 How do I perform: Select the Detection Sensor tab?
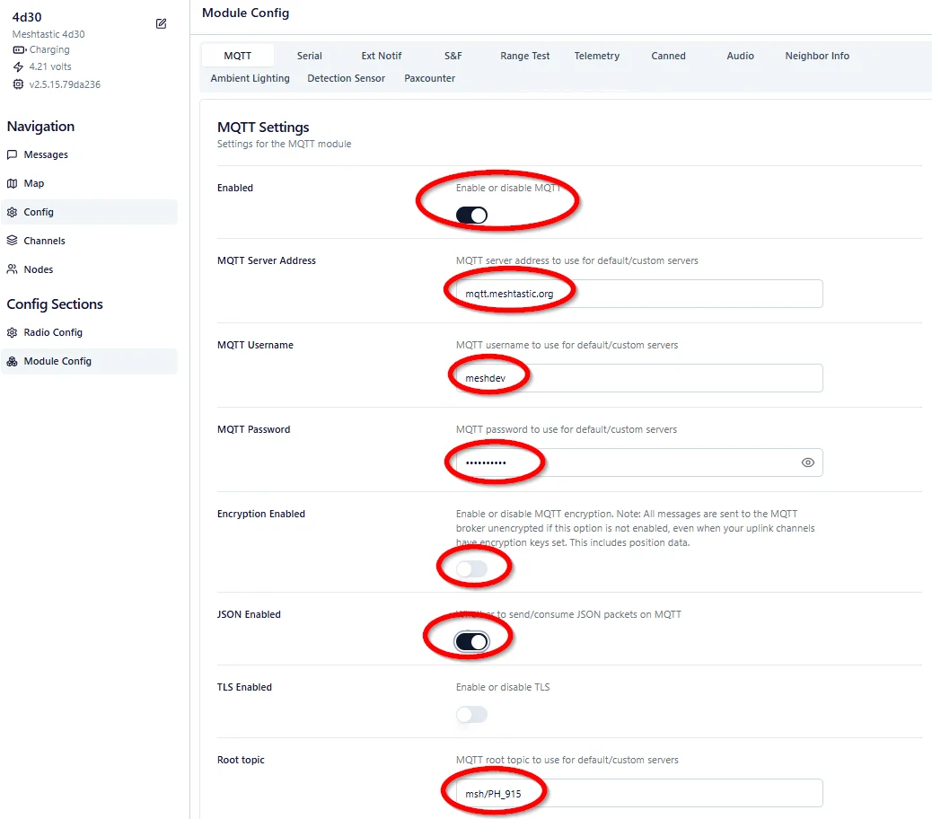346,78
